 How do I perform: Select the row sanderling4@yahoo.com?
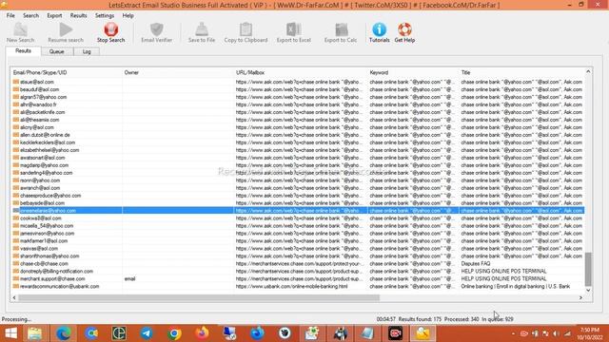point(297,173)
